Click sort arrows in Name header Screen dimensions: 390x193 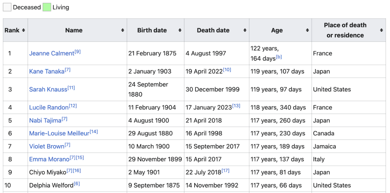tap(123, 30)
